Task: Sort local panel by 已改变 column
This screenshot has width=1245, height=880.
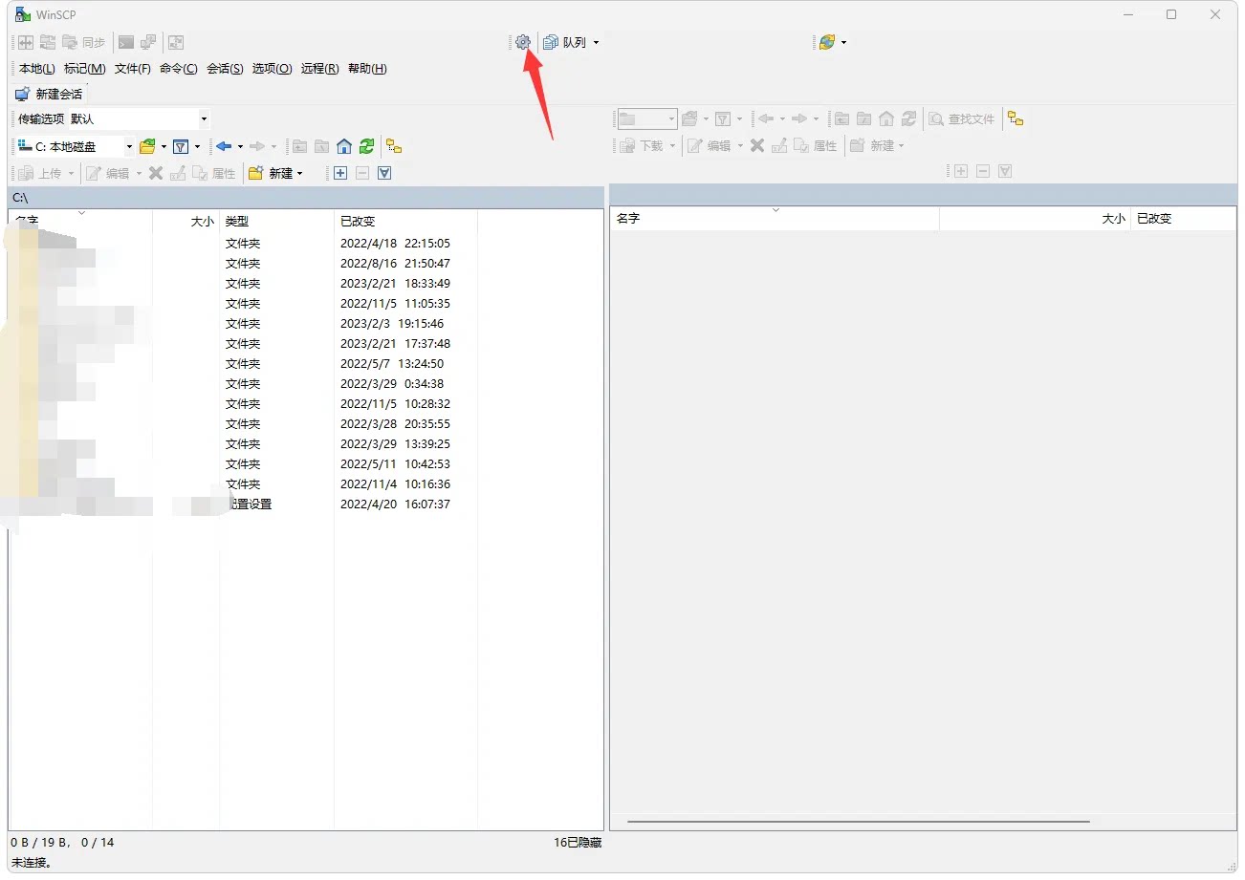Action: (x=405, y=221)
